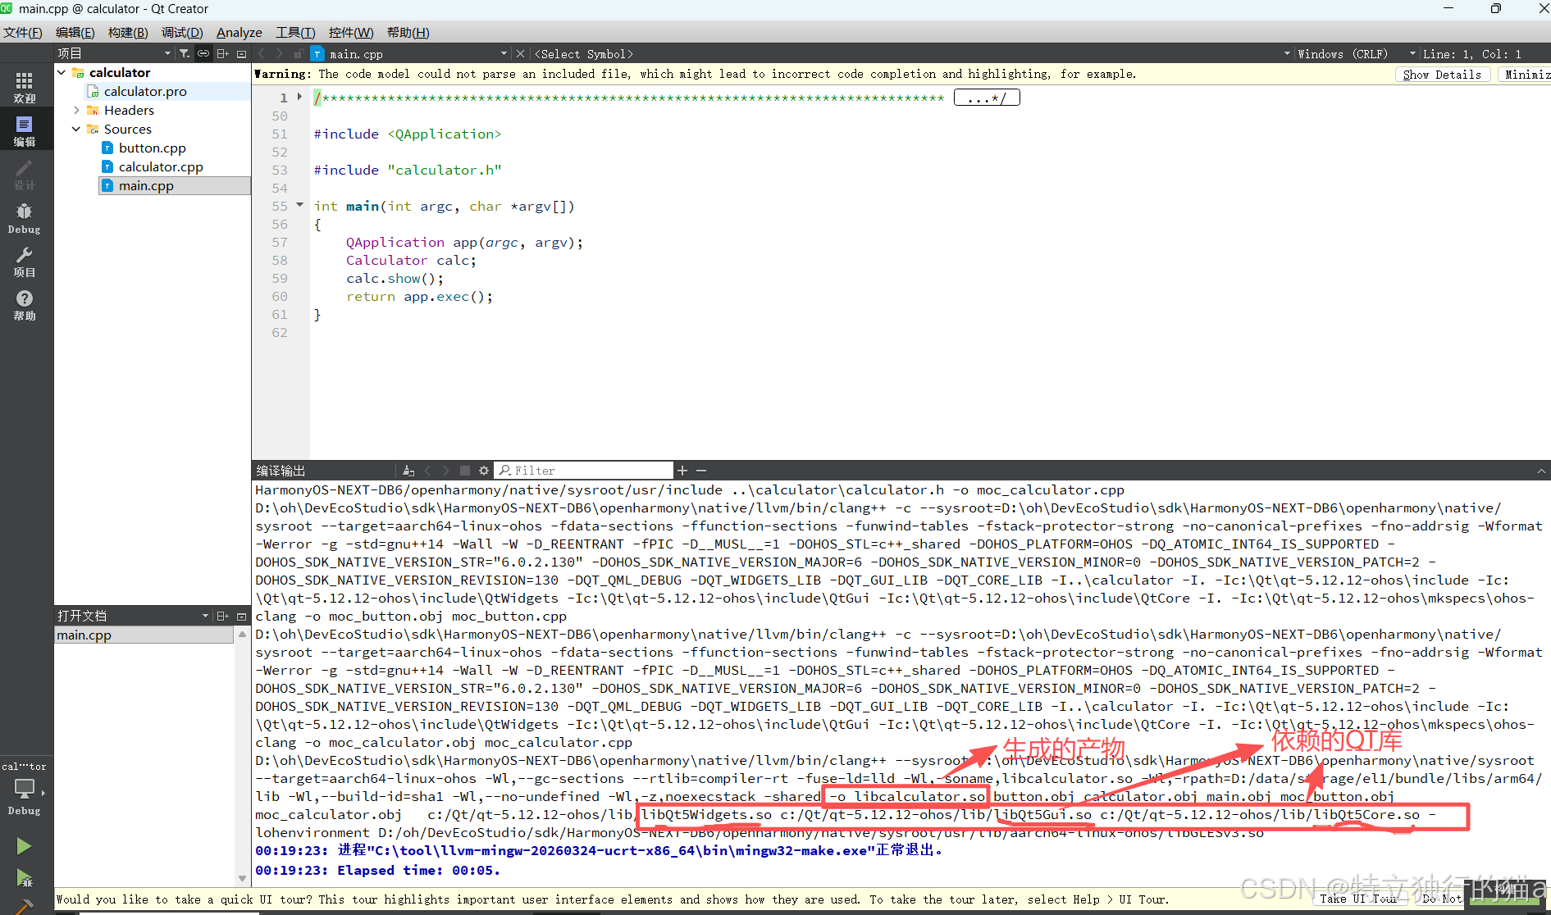Image resolution: width=1551 pixels, height=915 pixels.
Task: Zoom in compile output with plus
Action: click(682, 471)
